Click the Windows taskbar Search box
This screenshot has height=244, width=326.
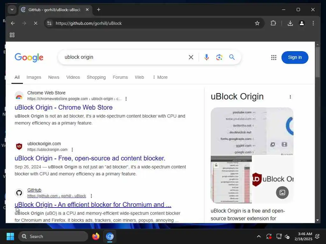[53, 236]
